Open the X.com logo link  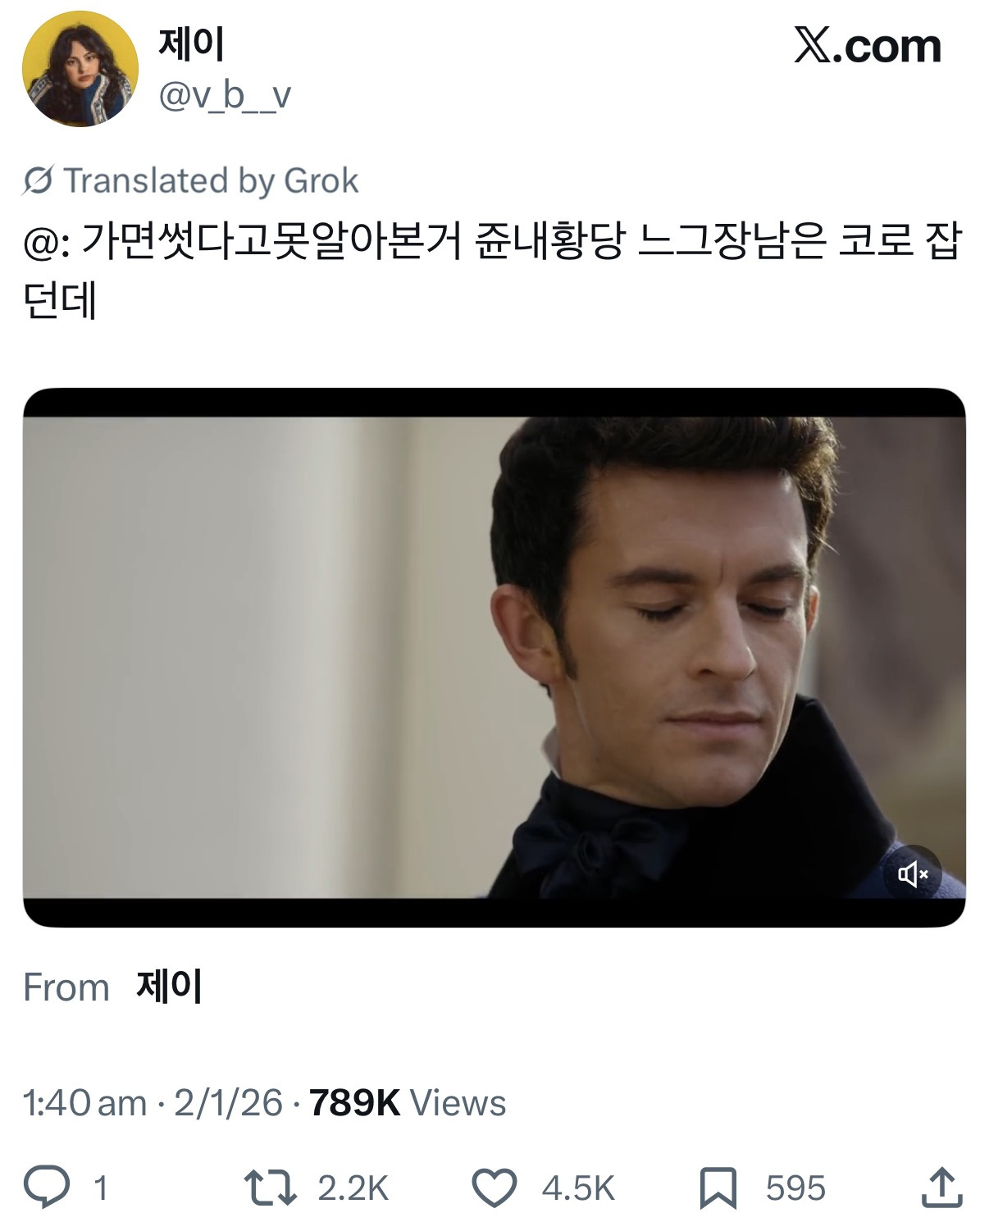[x=868, y=46]
